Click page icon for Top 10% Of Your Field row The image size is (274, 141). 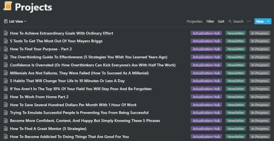6,89
